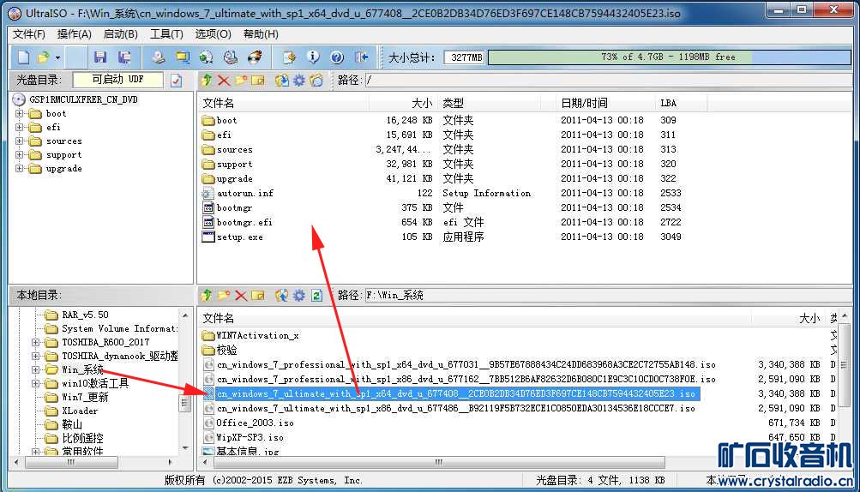
Task: Click New Folder icon in local pane toolbar
Action: [x=223, y=296]
